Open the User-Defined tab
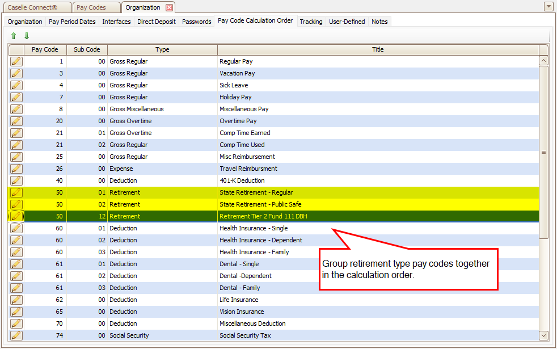Viewport: 557px width, 349px height. tap(347, 22)
